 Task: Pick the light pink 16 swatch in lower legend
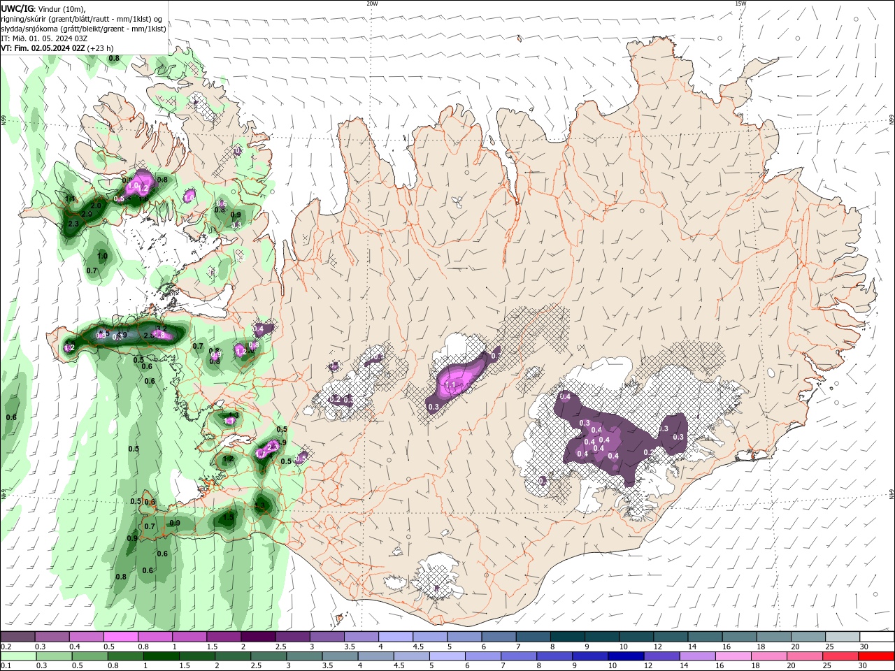[x=733, y=656]
